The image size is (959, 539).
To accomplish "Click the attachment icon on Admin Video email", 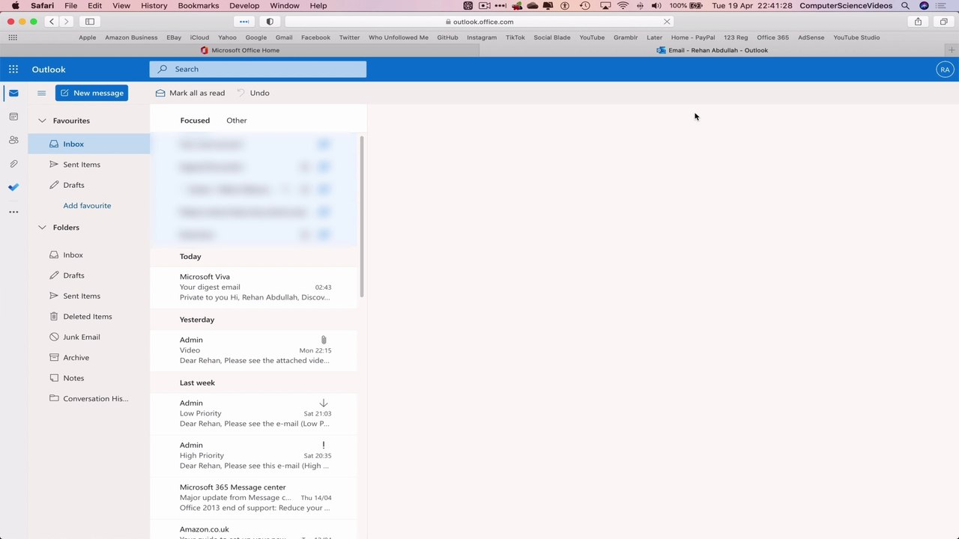I will (324, 340).
